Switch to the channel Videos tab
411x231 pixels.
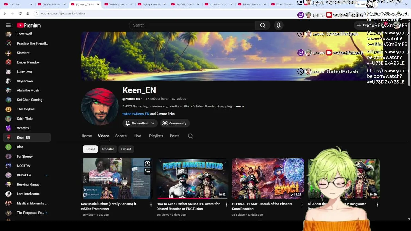click(103, 136)
